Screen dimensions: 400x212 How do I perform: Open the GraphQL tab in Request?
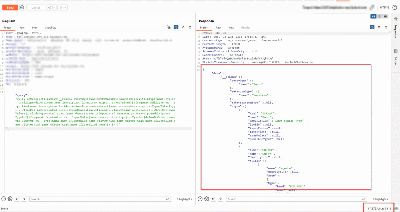(50, 28)
